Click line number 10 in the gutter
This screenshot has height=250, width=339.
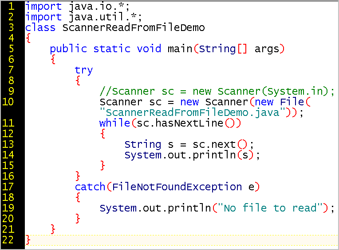8,102
